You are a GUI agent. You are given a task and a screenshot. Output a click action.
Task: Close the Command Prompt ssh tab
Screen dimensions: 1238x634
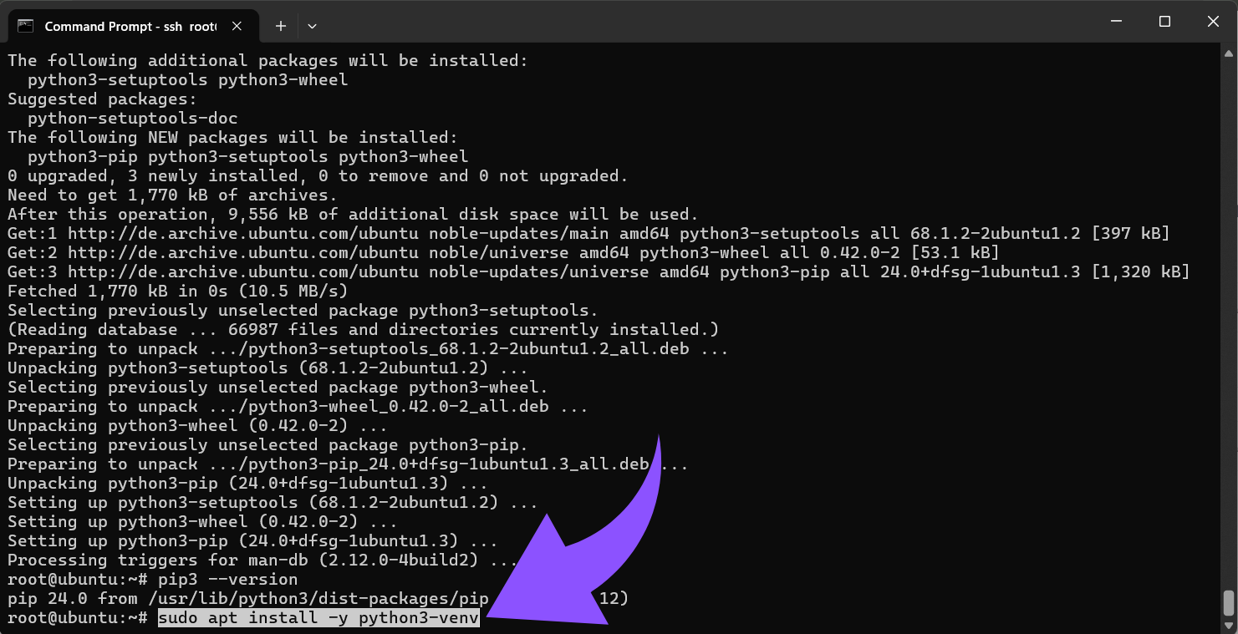[238, 26]
